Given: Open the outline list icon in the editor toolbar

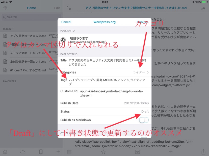Looking at the screenshot, I should [69, 152].
